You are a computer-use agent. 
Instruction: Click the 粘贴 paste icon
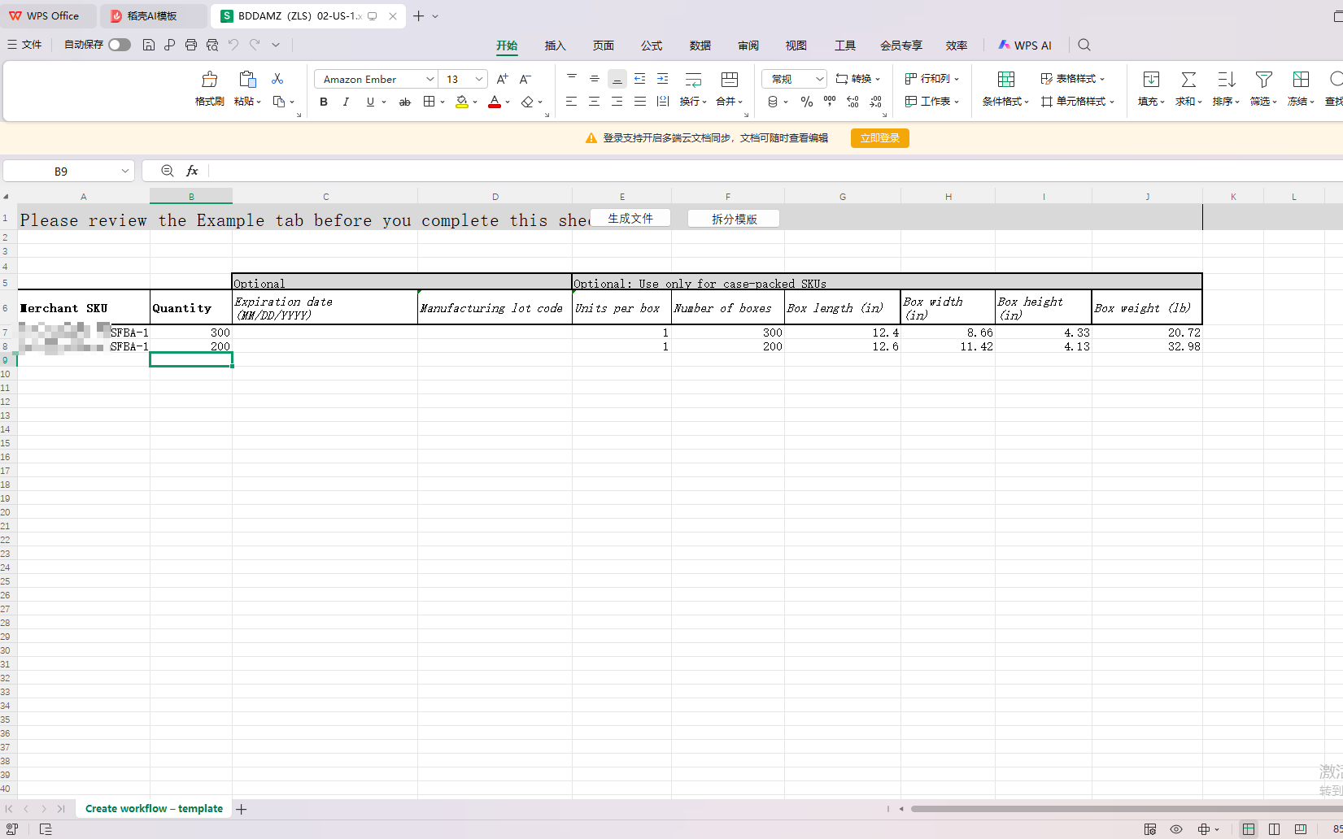click(x=247, y=80)
